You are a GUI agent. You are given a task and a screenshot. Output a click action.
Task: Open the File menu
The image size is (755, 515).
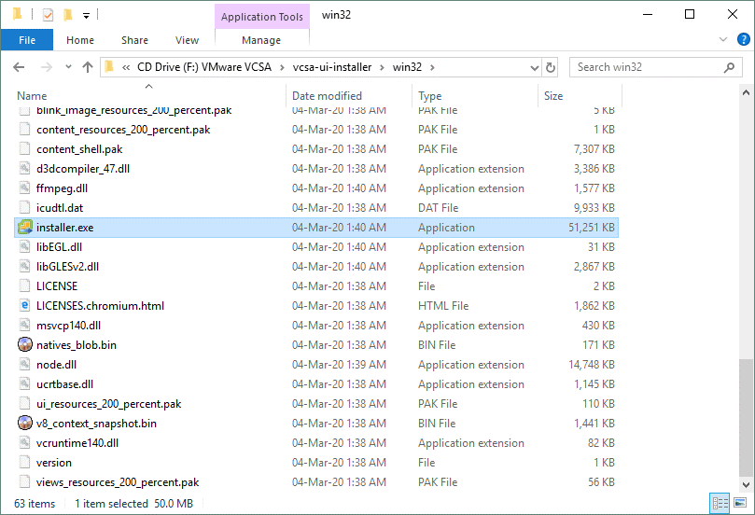point(27,40)
